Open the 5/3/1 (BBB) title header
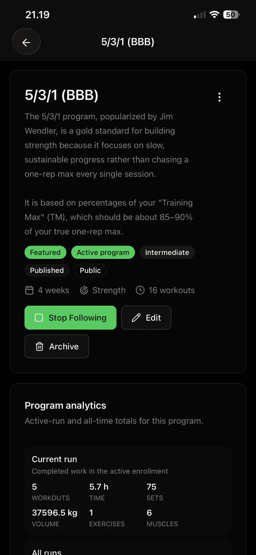Image resolution: width=256 pixels, height=555 pixels. tap(62, 95)
